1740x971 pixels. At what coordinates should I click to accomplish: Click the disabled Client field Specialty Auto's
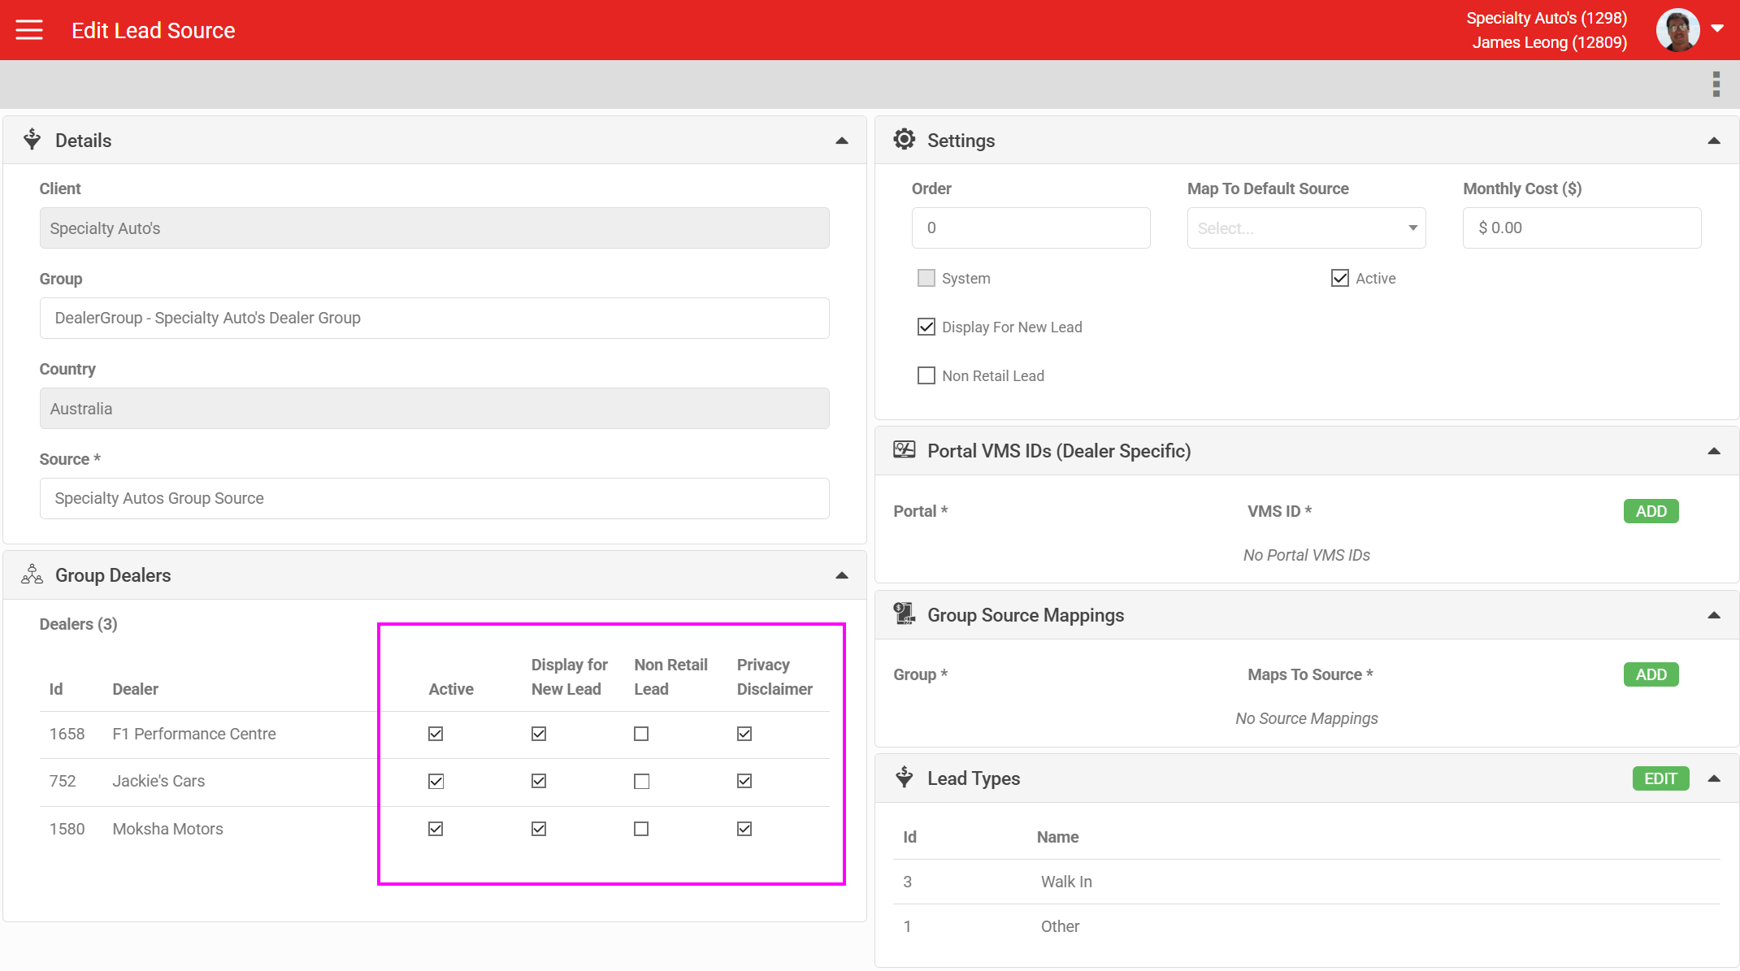(434, 228)
